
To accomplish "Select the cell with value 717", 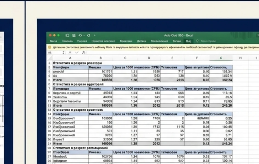I will 172,72.
